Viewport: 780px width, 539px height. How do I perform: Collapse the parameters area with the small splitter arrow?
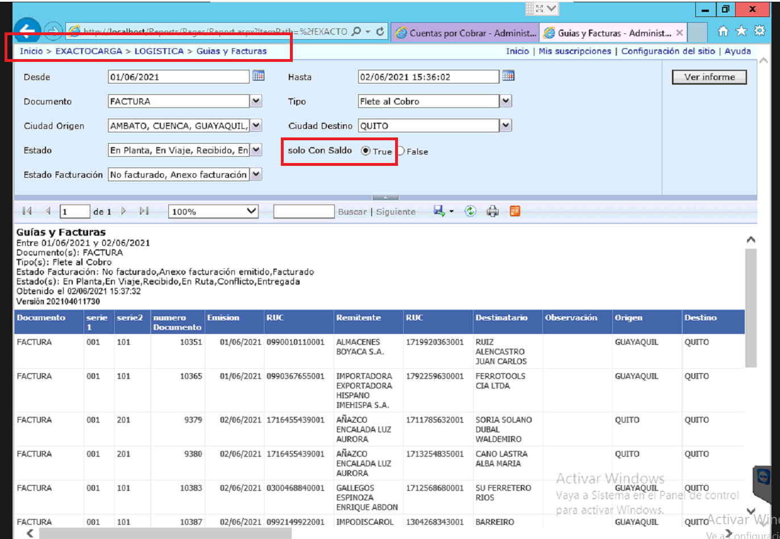pyautogui.click(x=385, y=198)
